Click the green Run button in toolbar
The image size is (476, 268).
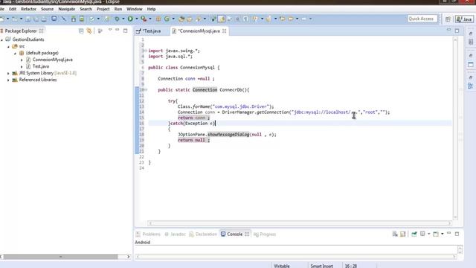tap(130, 19)
